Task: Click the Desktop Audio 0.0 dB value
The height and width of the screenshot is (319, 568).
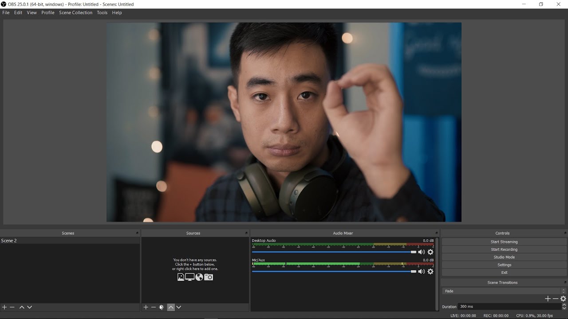Action: pos(428,241)
